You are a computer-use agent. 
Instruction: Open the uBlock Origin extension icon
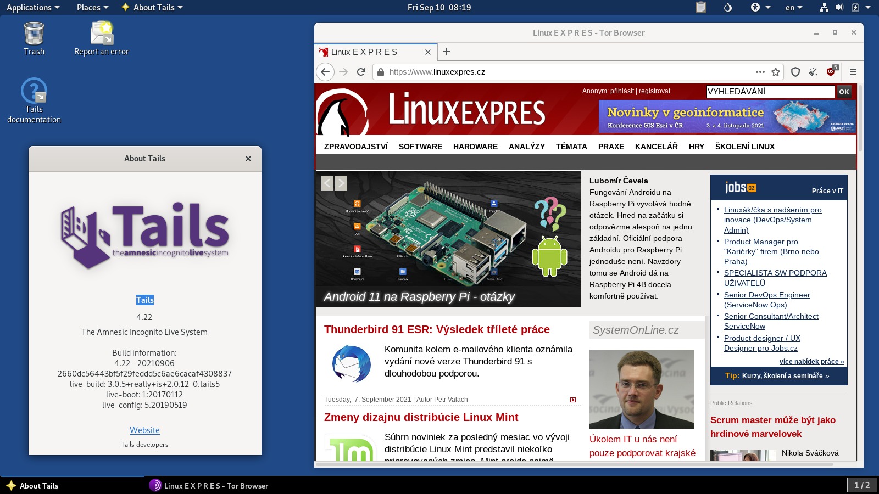tap(832, 71)
